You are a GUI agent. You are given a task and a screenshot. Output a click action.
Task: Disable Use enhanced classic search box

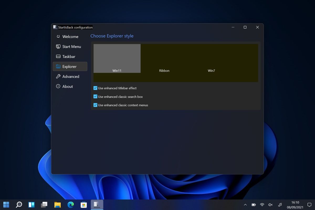coord(95,96)
